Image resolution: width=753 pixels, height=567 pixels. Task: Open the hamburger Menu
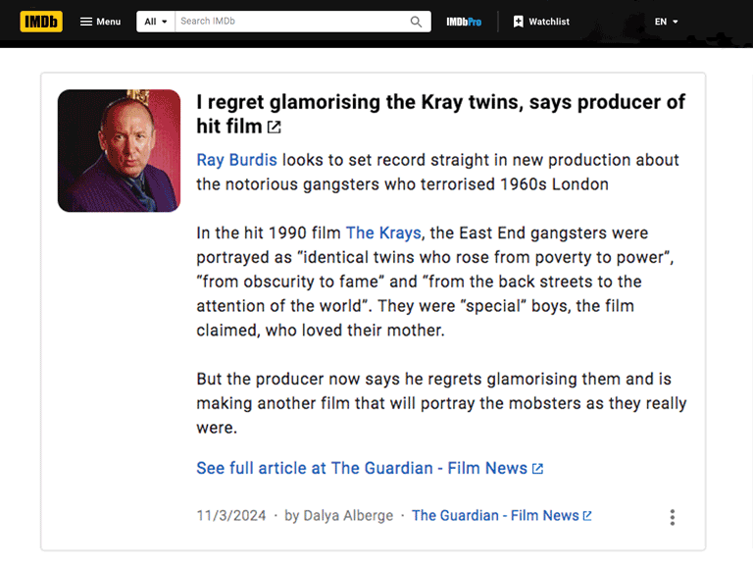pos(100,22)
